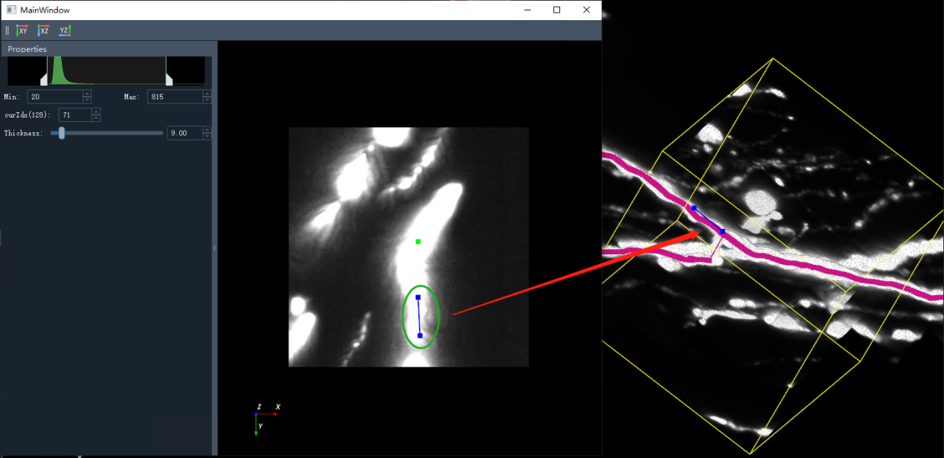Select the green marker point in slice
Screen dimensions: 944x458
point(418,242)
